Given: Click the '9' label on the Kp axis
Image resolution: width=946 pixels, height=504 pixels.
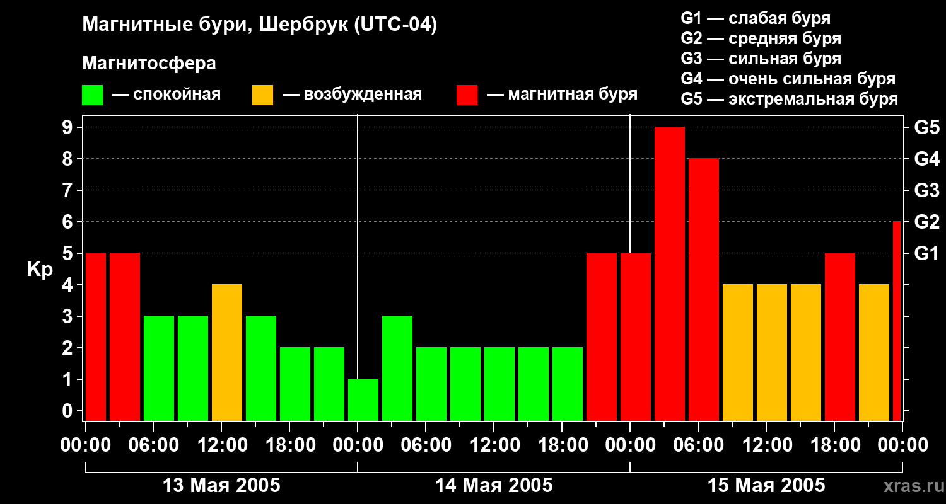Looking at the screenshot, I should coord(69,128).
